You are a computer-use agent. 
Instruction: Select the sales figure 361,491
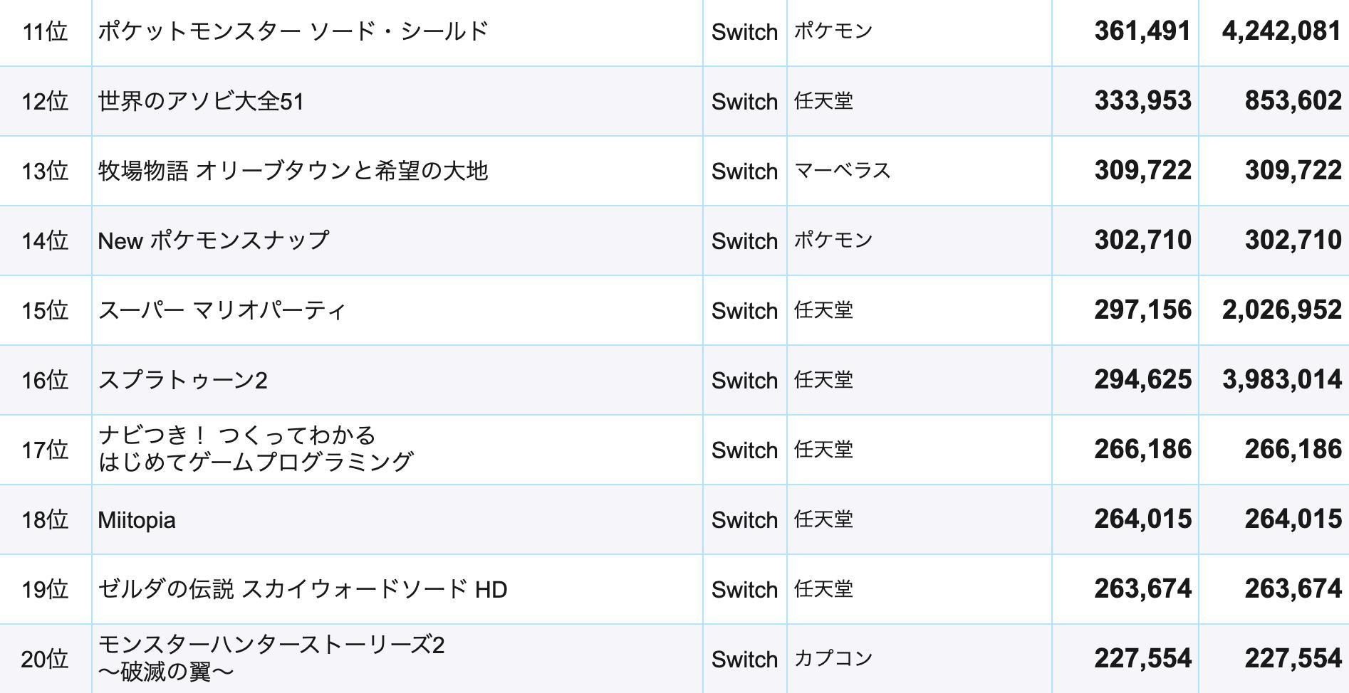click(1142, 31)
